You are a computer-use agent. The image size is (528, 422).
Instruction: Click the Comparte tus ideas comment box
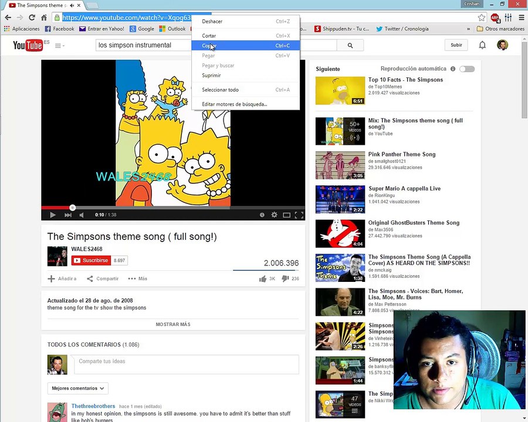[187, 365]
